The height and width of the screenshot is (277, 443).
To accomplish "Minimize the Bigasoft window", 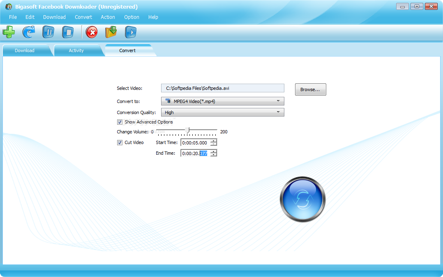I will pyautogui.click(x=402, y=7).
